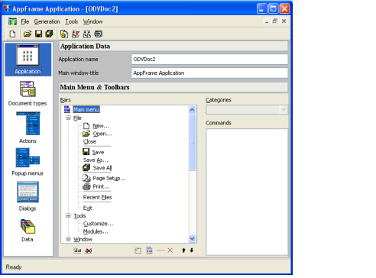The height and width of the screenshot is (278, 376).
Task: Open the Generation menu
Action: 47,21
